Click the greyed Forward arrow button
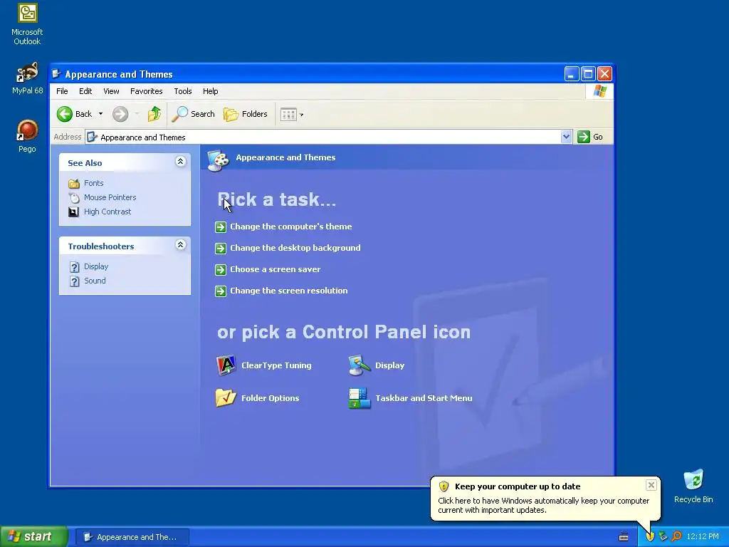The image size is (729, 547). tap(120, 114)
